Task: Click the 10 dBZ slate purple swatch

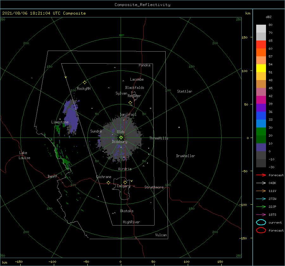Action: (261, 147)
